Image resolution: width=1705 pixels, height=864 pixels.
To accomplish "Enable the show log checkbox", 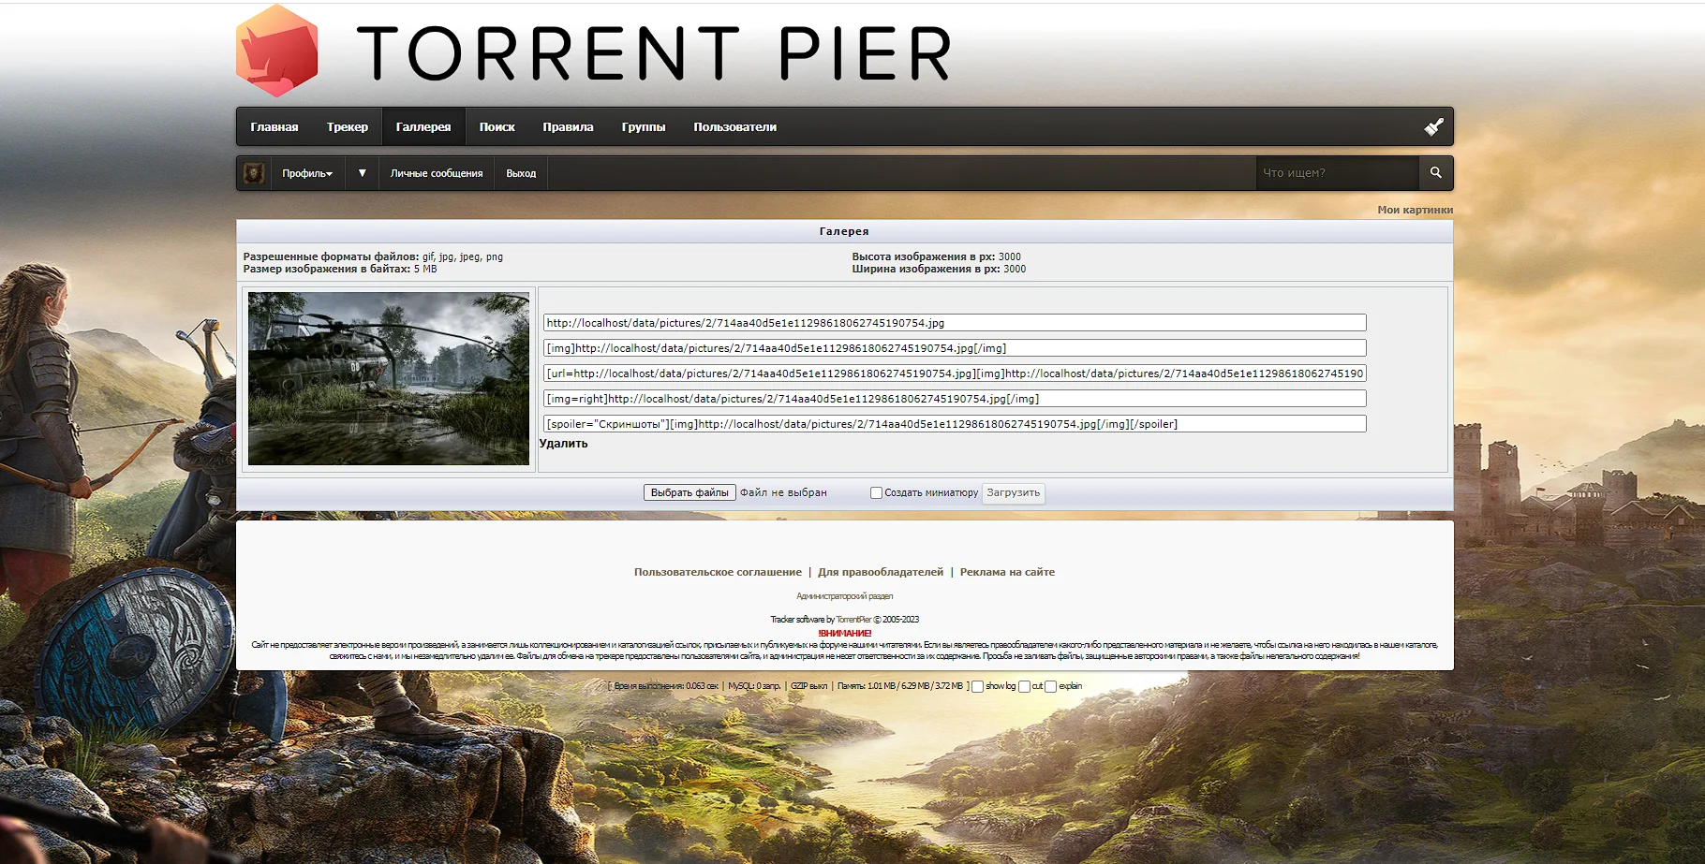I will [x=977, y=686].
